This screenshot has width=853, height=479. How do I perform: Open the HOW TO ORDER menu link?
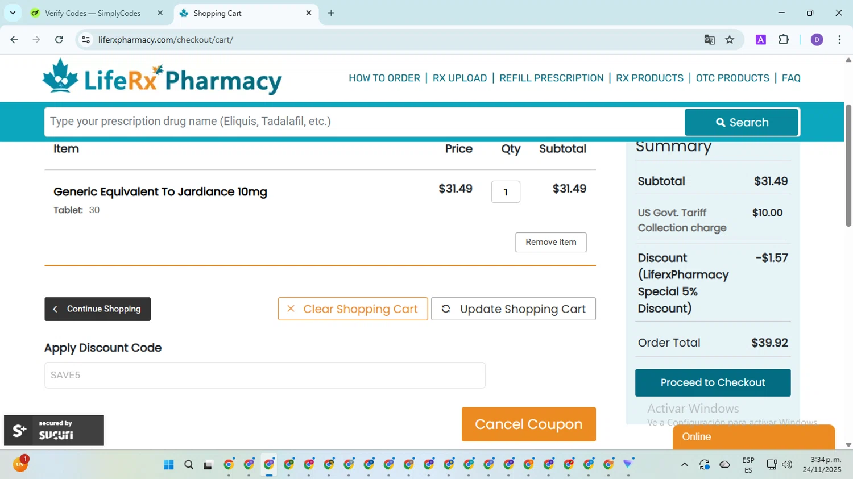384,78
